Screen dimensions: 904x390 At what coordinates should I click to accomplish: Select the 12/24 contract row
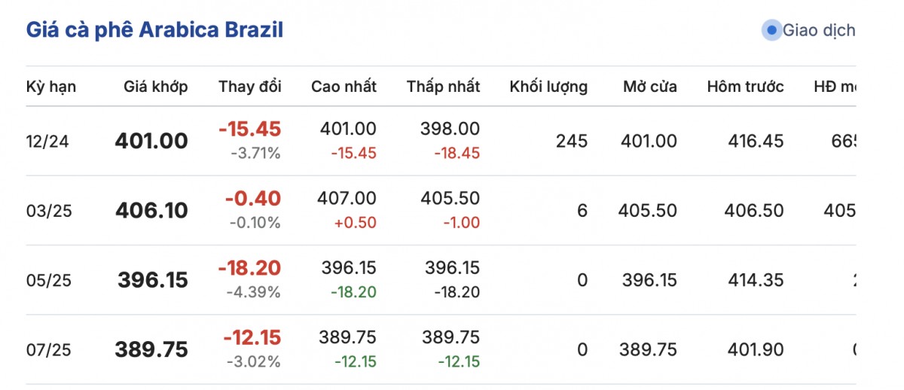pyautogui.click(x=47, y=142)
